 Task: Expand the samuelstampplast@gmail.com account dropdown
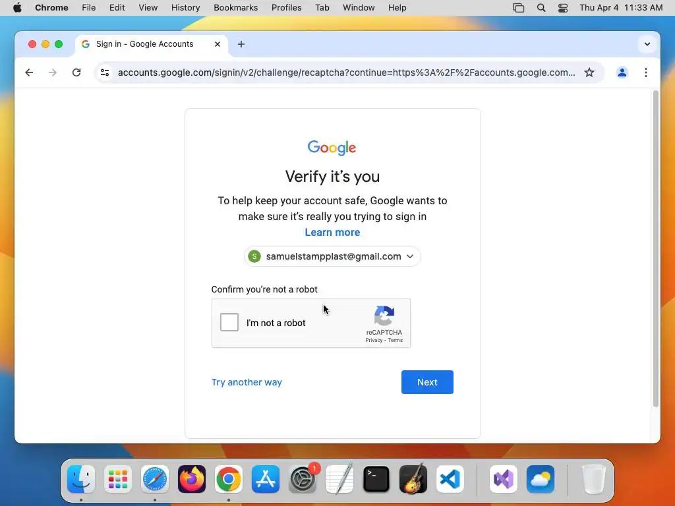pos(332,256)
